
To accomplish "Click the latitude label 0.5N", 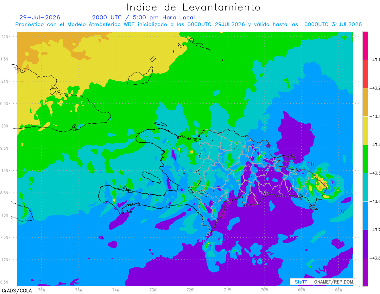I will coord(4,104).
